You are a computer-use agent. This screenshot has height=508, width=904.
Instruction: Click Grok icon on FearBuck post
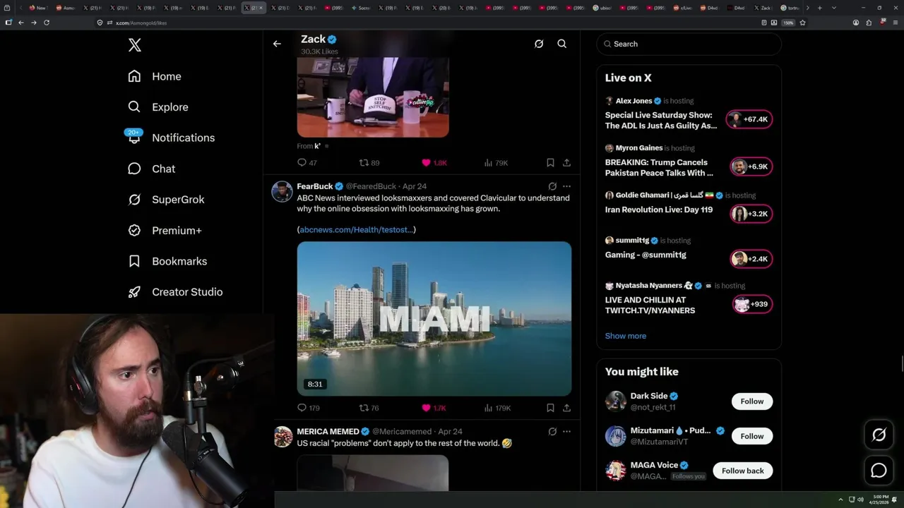(552, 186)
